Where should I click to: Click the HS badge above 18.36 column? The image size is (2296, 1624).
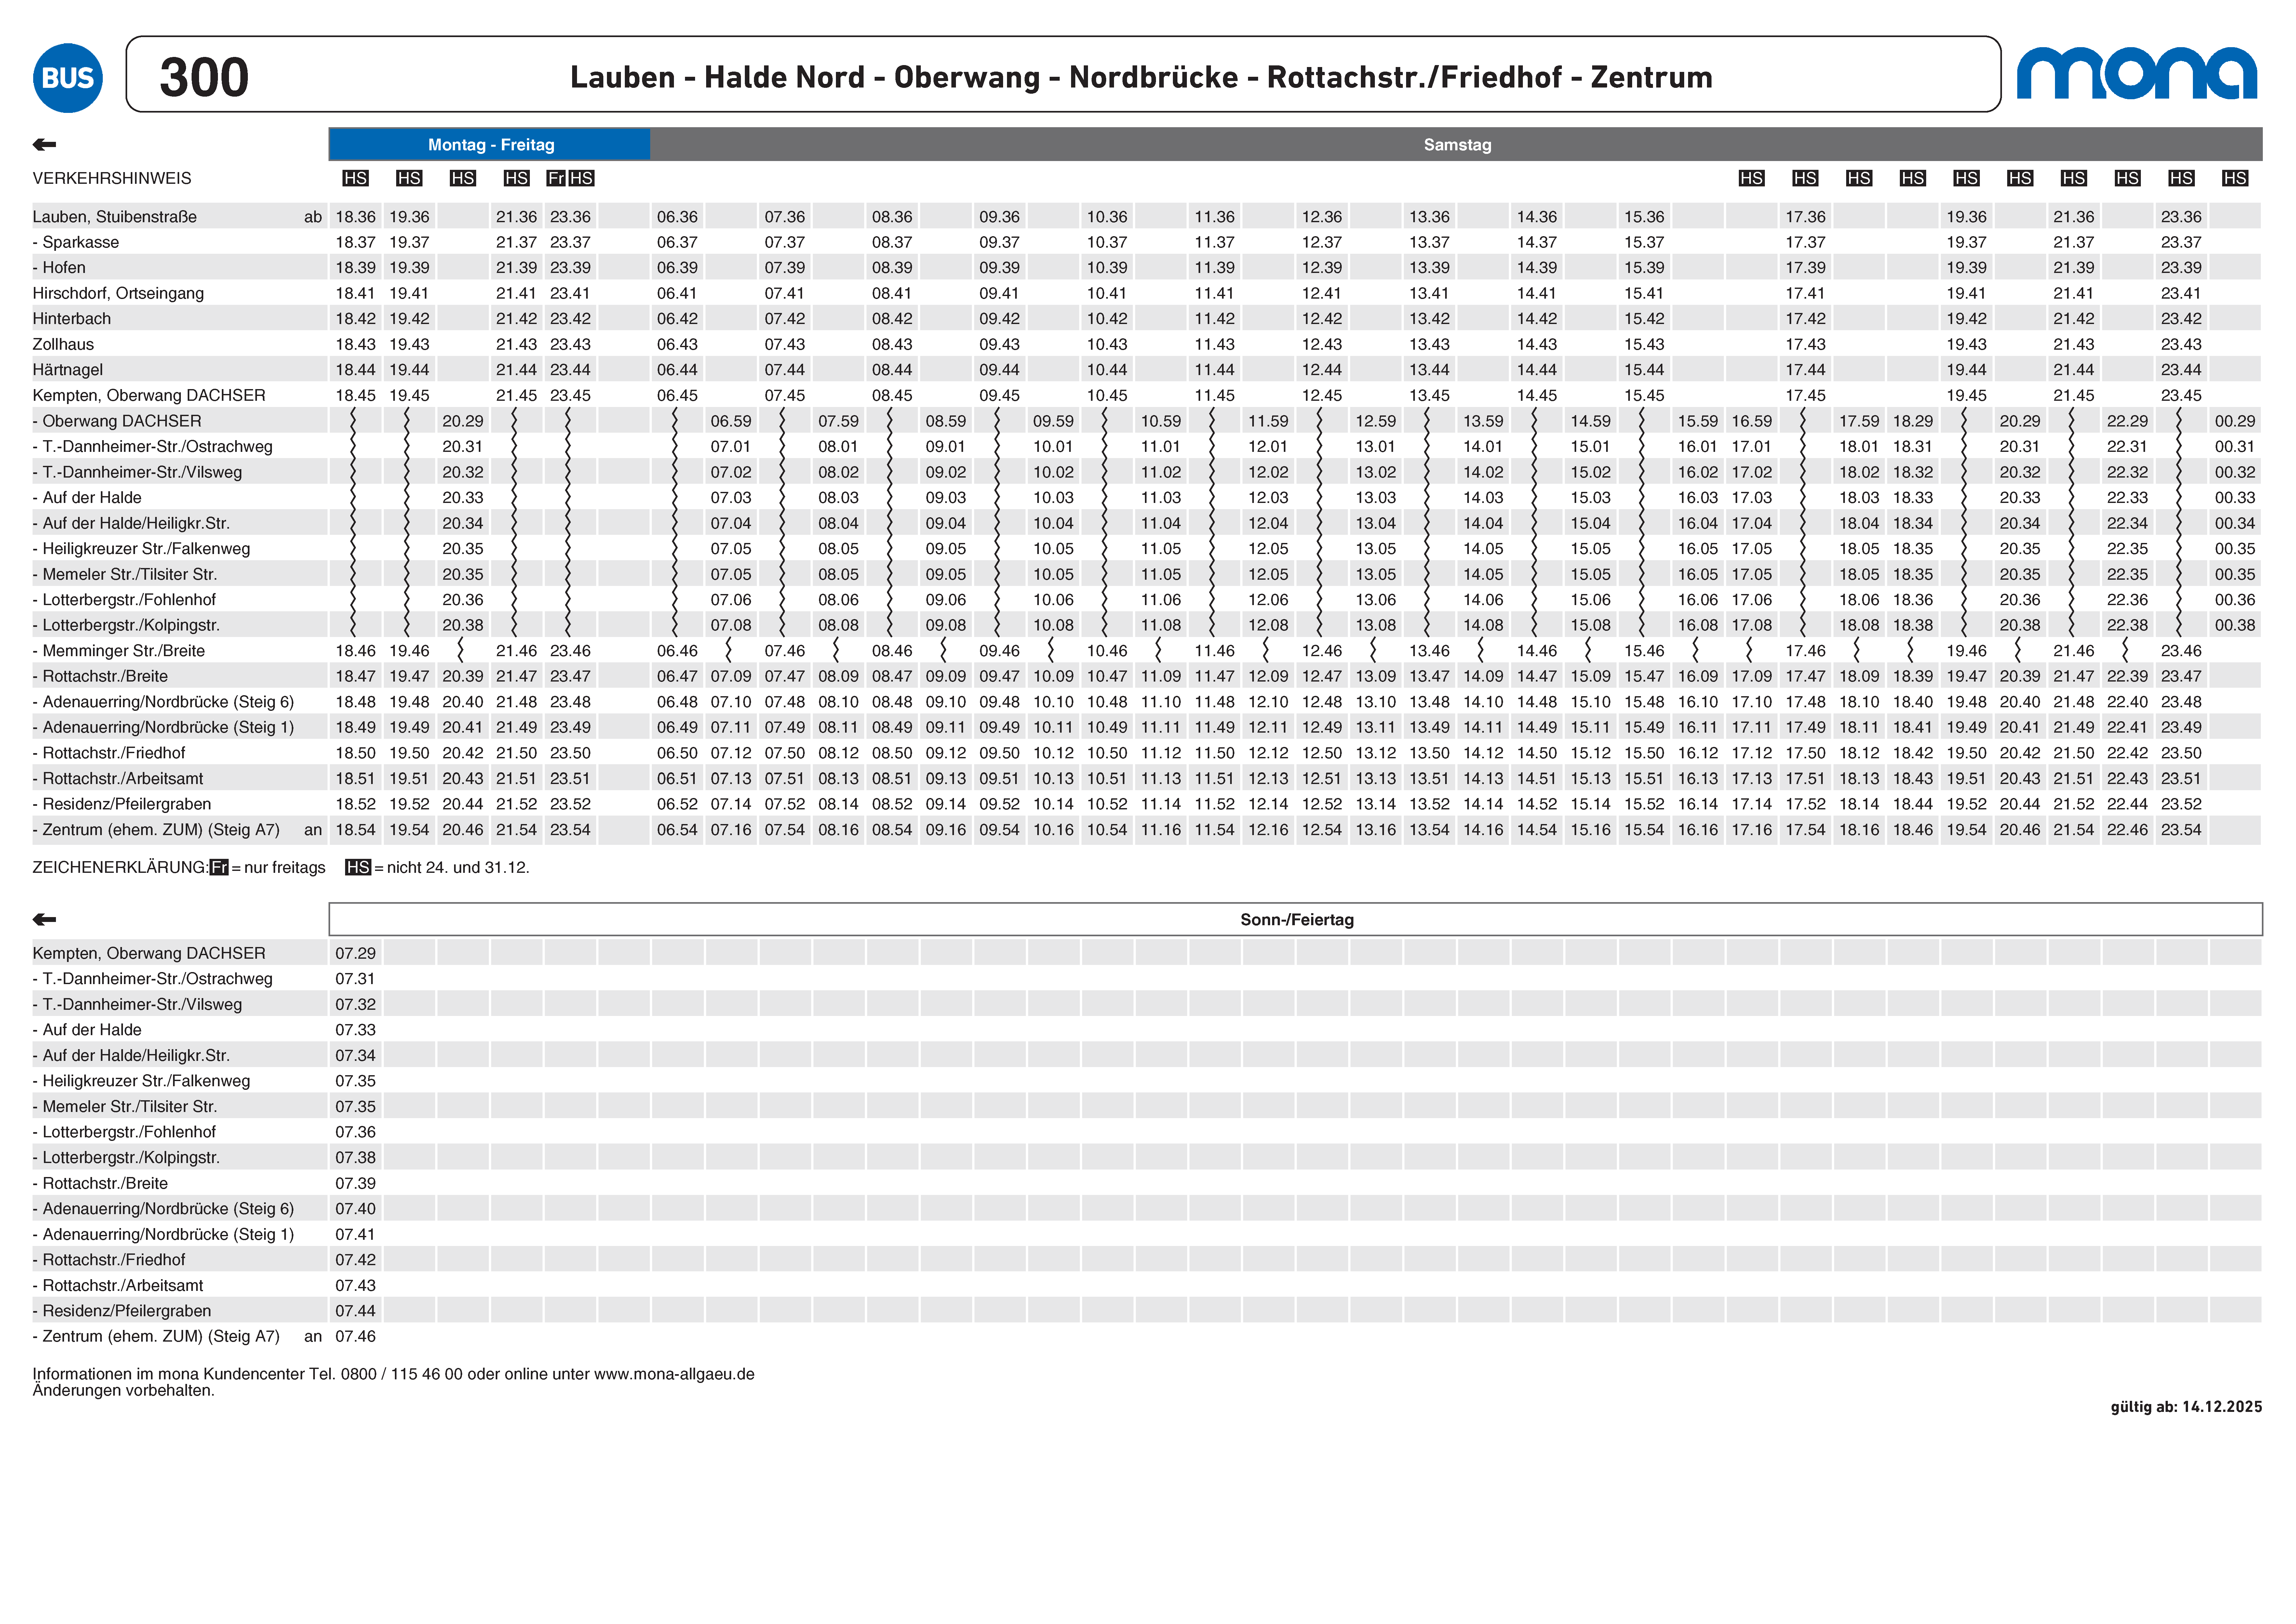[x=355, y=178]
